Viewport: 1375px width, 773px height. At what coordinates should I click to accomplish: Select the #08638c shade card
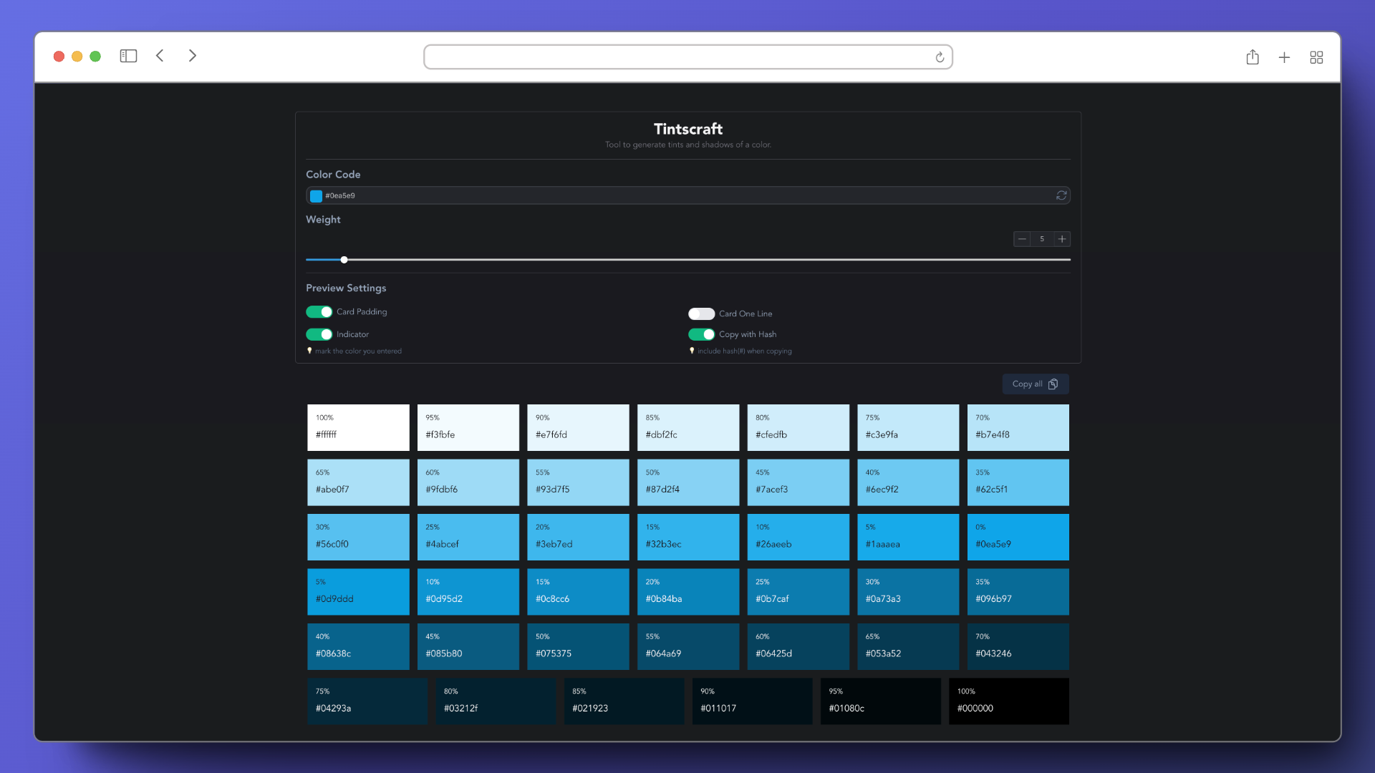[x=358, y=646]
